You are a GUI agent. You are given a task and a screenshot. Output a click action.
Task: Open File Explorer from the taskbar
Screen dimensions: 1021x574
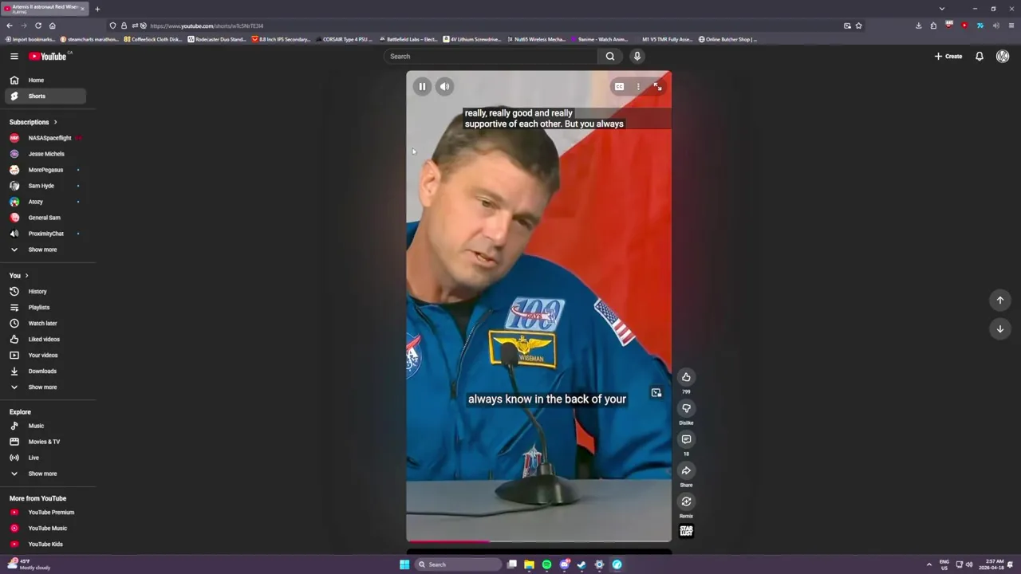click(529, 564)
